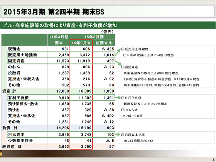Click the row label '自己資本'
216x162 pixels.
pos(16,135)
